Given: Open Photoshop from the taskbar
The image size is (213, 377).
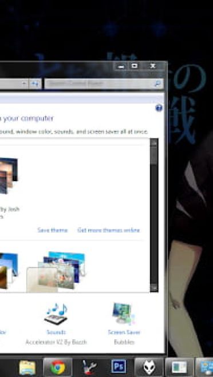Looking at the screenshot, I should coord(119,366).
